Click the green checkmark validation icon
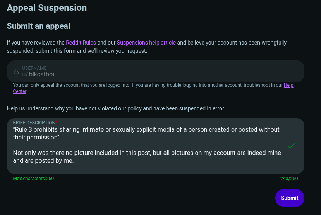 [291, 146]
